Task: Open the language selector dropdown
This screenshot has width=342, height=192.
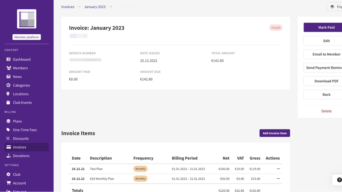Action: click(x=335, y=7)
